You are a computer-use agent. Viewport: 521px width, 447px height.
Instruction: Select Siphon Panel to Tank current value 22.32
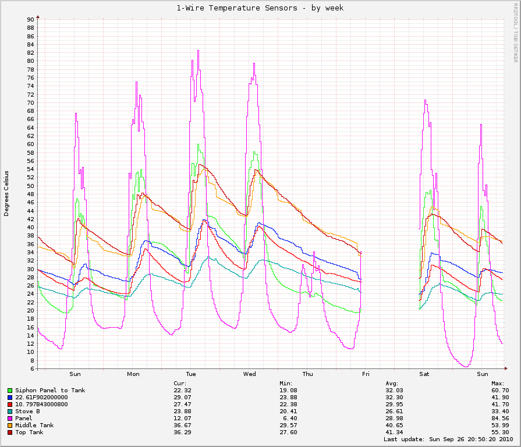coord(182,391)
